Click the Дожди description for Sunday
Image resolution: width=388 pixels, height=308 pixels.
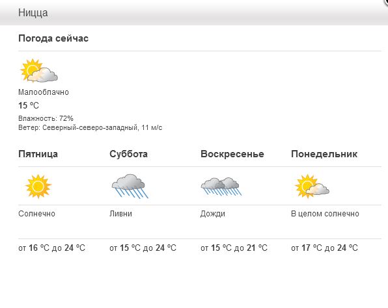click(x=213, y=214)
